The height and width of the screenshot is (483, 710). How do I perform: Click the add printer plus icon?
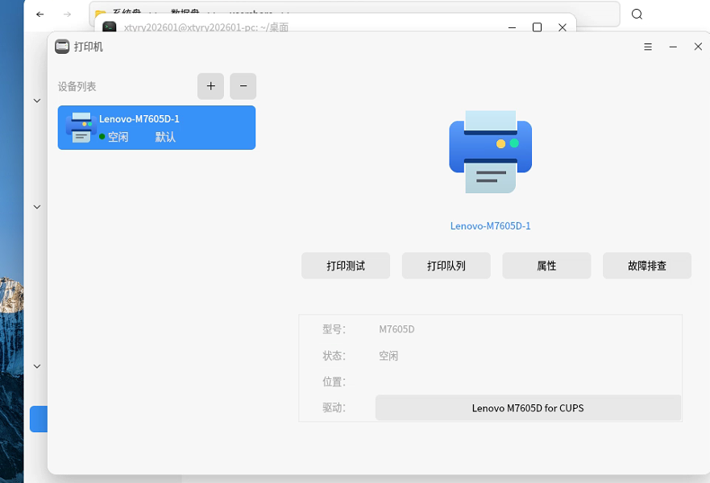point(210,86)
